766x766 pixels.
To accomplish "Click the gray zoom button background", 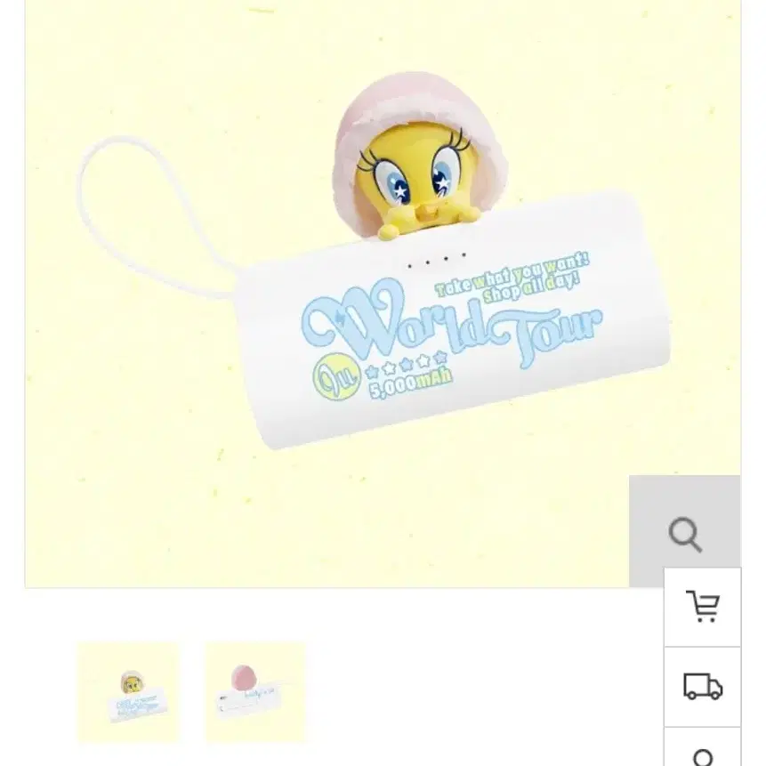I will (685, 531).
